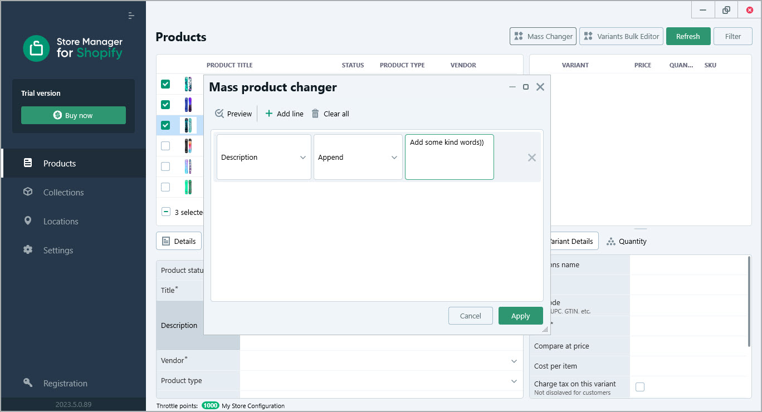Click the Cost per item field
The height and width of the screenshot is (412, 762).
[688, 366]
